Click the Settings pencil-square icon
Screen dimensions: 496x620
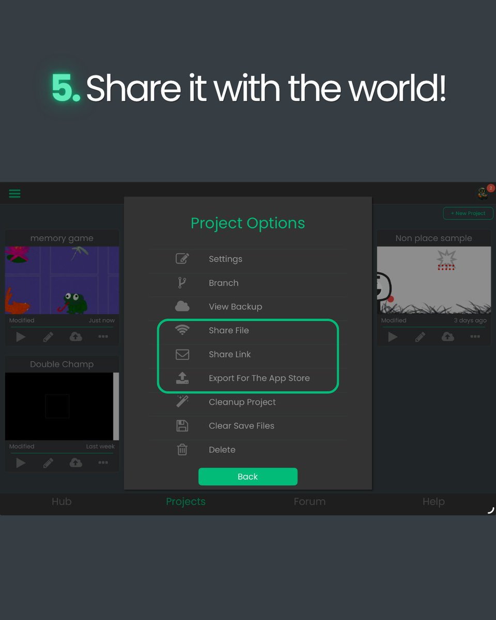(x=182, y=259)
